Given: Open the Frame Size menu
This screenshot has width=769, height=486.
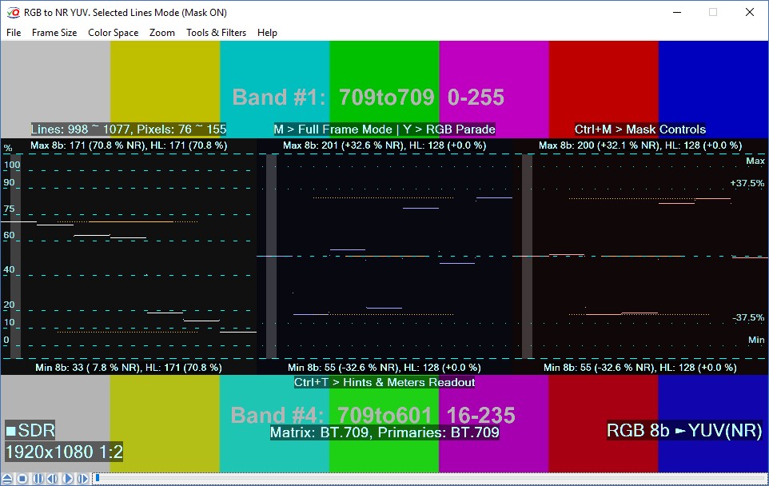Looking at the screenshot, I should click(54, 33).
